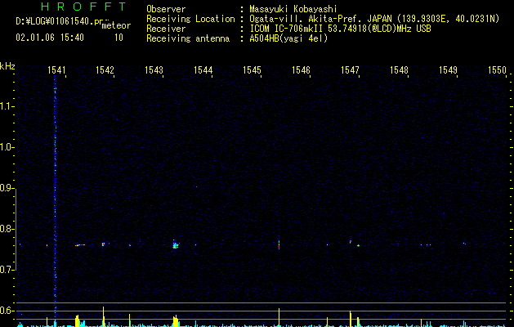The height and width of the screenshot is (327, 514).
Task: Click the elongated echo trail between 1541 and 1542
Action: pos(80,244)
